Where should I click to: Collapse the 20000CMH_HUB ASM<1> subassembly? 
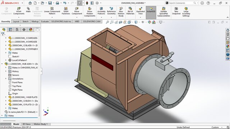pyautogui.click(x=2, y=64)
